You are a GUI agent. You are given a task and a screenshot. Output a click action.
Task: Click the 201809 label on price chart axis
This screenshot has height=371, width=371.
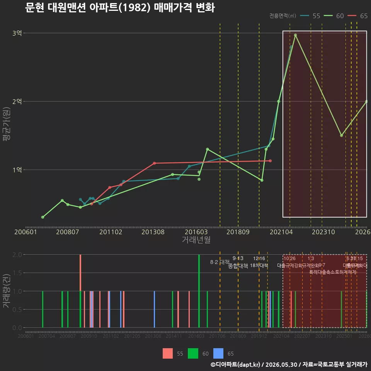tap(238, 232)
